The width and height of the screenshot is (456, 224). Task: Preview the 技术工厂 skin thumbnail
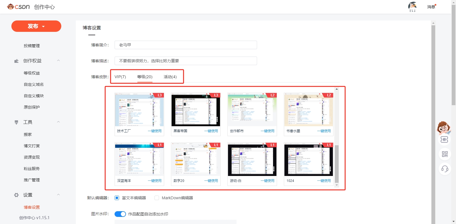[x=139, y=109]
